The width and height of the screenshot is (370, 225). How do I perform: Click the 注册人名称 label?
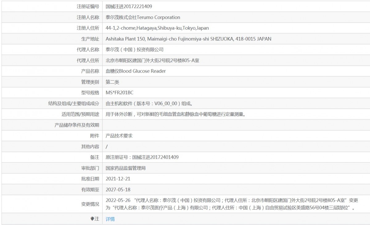tap(88, 17)
